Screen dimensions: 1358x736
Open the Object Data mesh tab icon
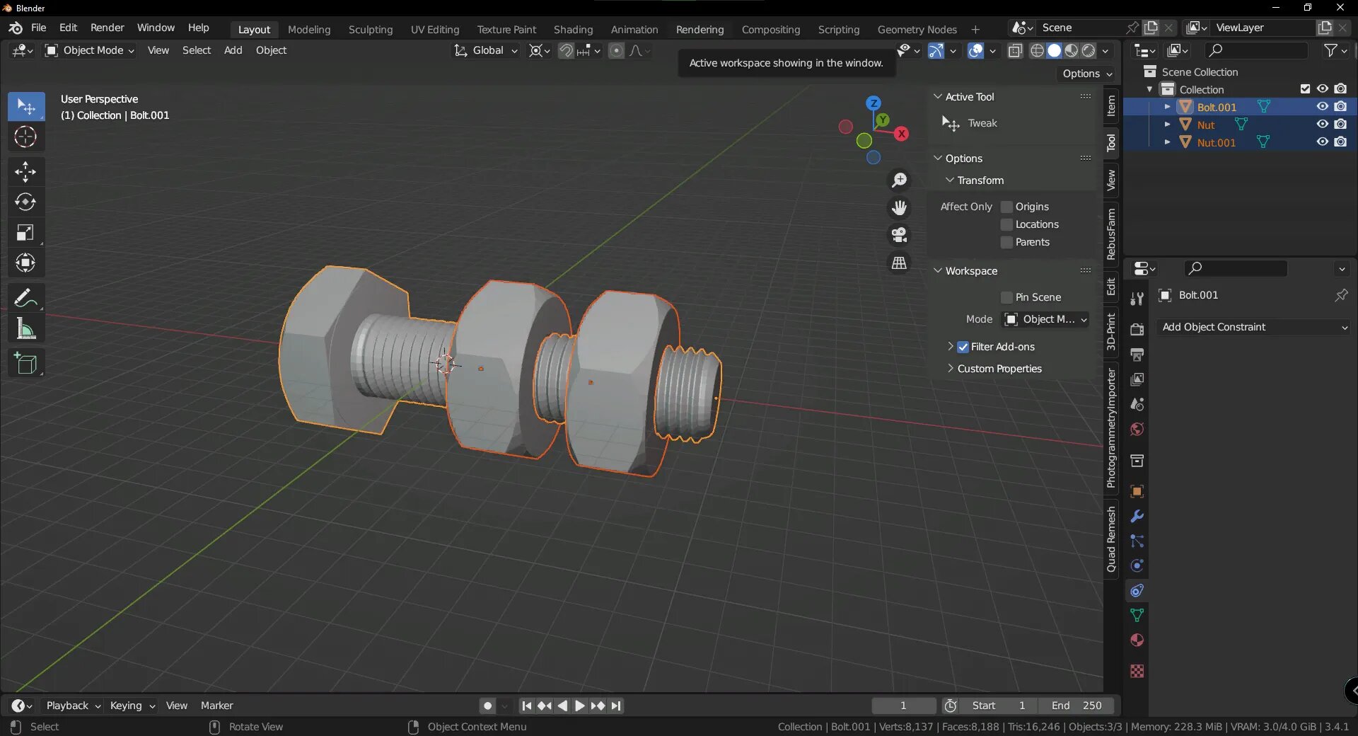coord(1137,615)
